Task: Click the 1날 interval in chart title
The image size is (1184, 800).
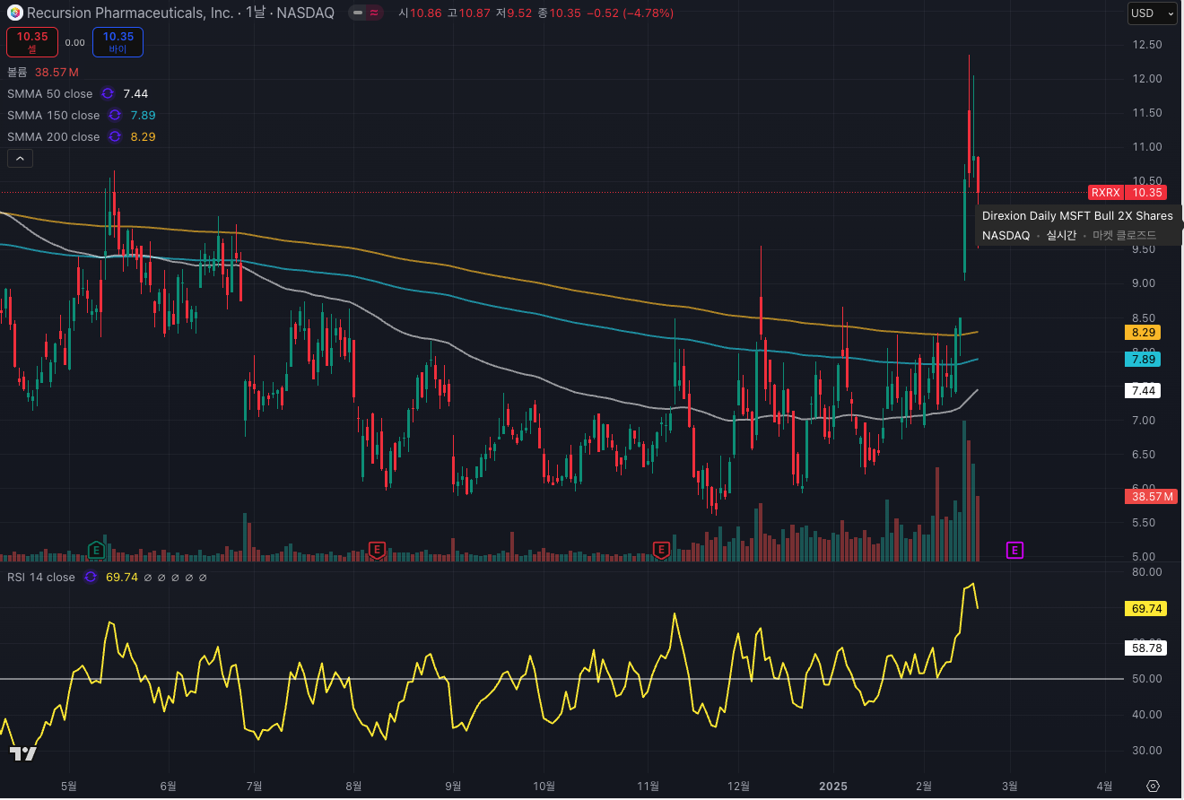Action: (256, 13)
